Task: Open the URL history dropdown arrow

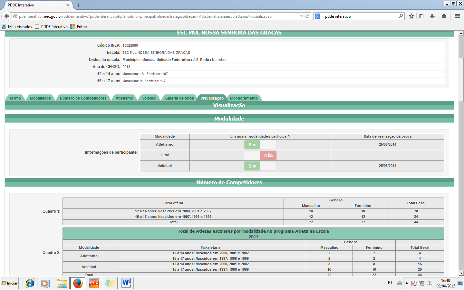Action: (x=302, y=16)
